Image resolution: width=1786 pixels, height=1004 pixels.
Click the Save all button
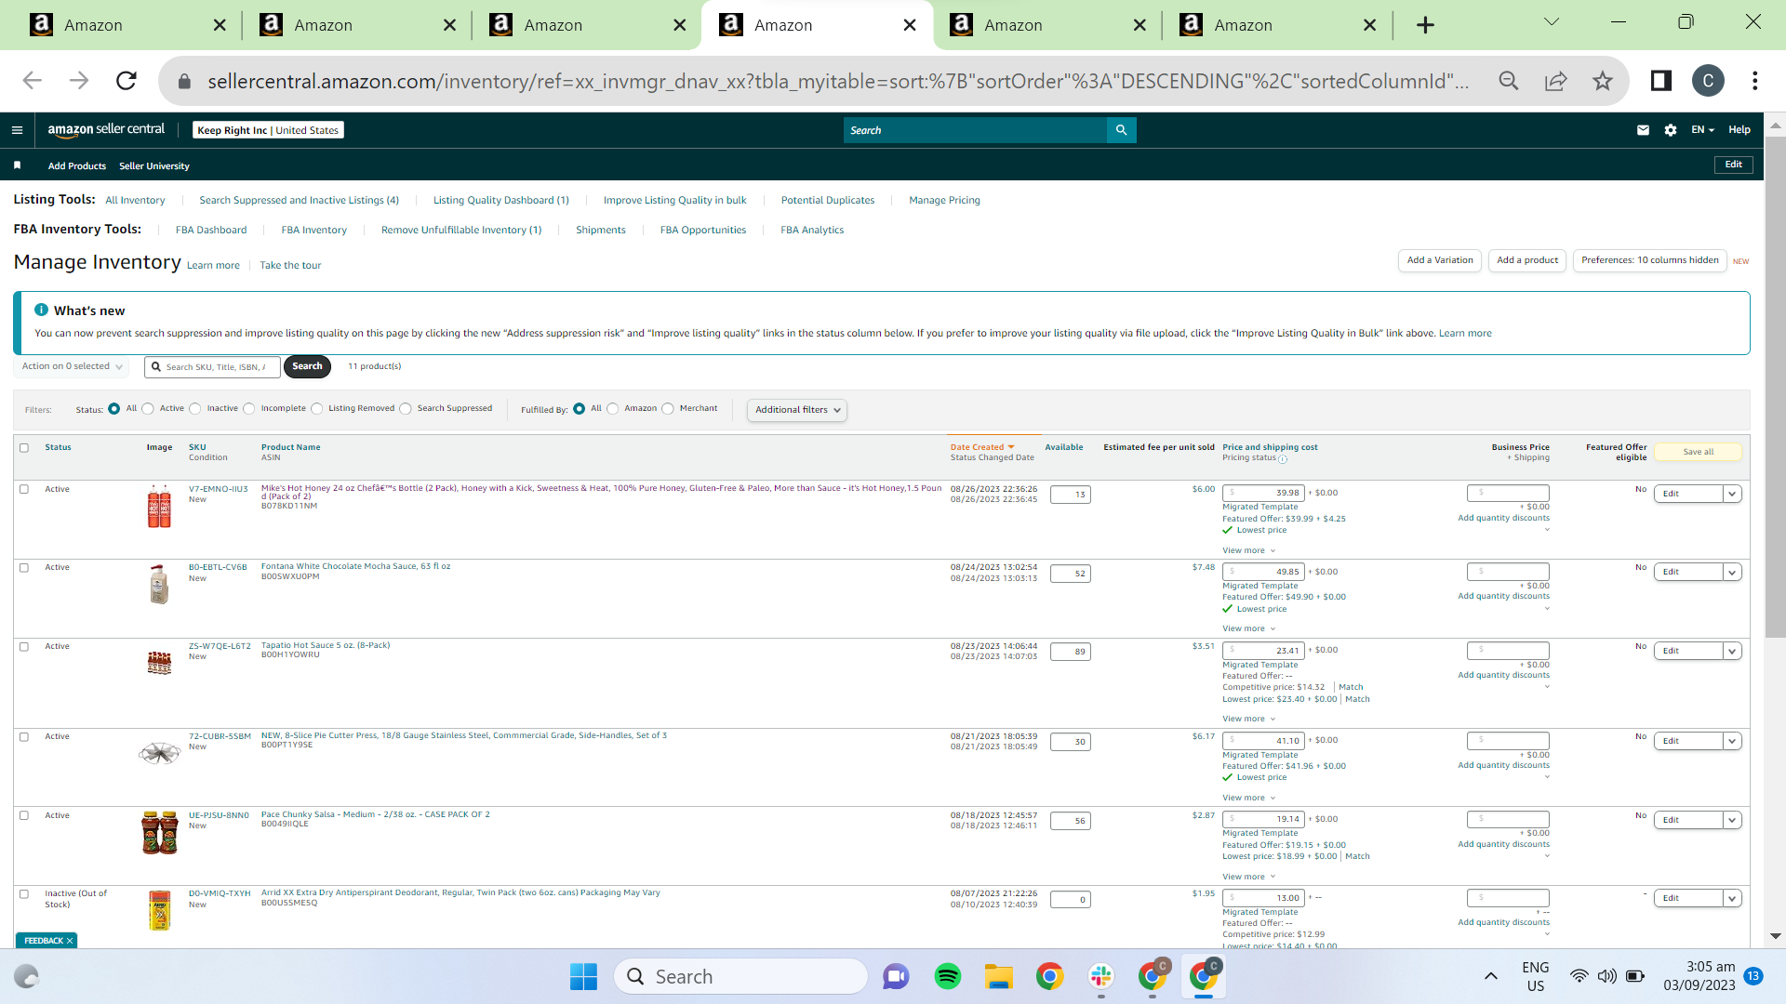tap(1698, 453)
